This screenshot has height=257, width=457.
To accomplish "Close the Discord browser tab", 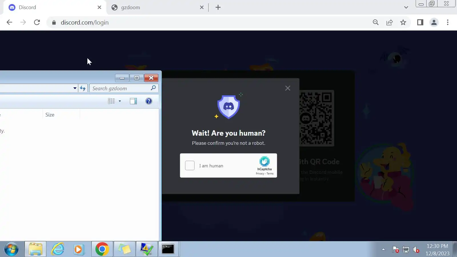I will click(99, 7).
